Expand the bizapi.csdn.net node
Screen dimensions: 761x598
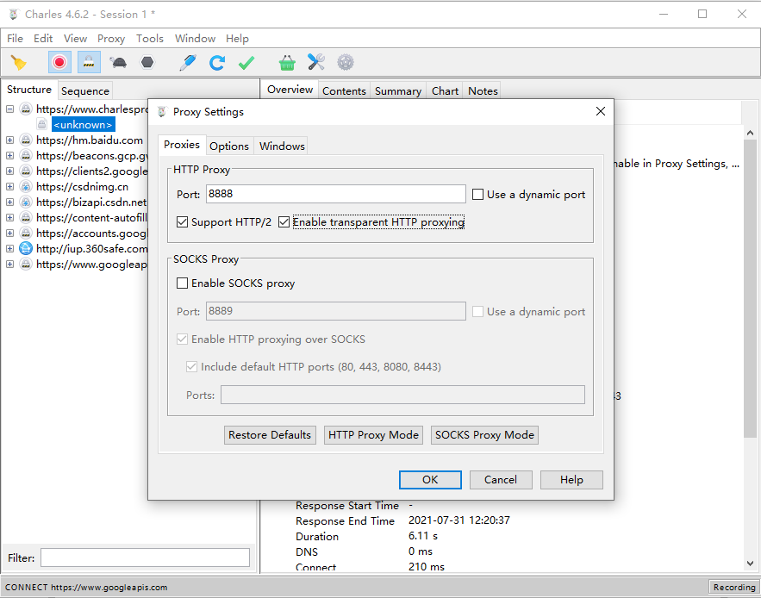9,202
